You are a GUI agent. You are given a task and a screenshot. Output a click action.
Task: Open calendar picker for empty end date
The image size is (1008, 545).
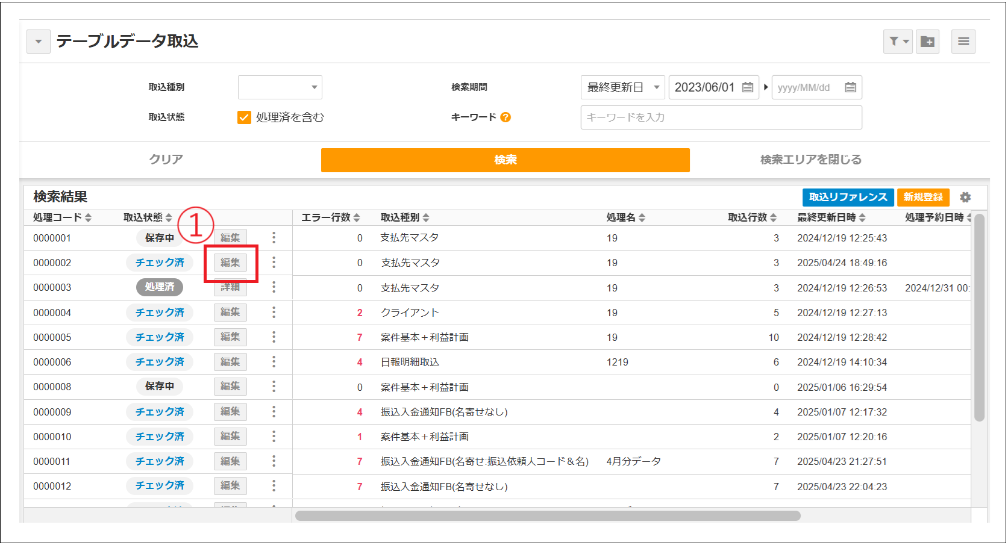850,87
